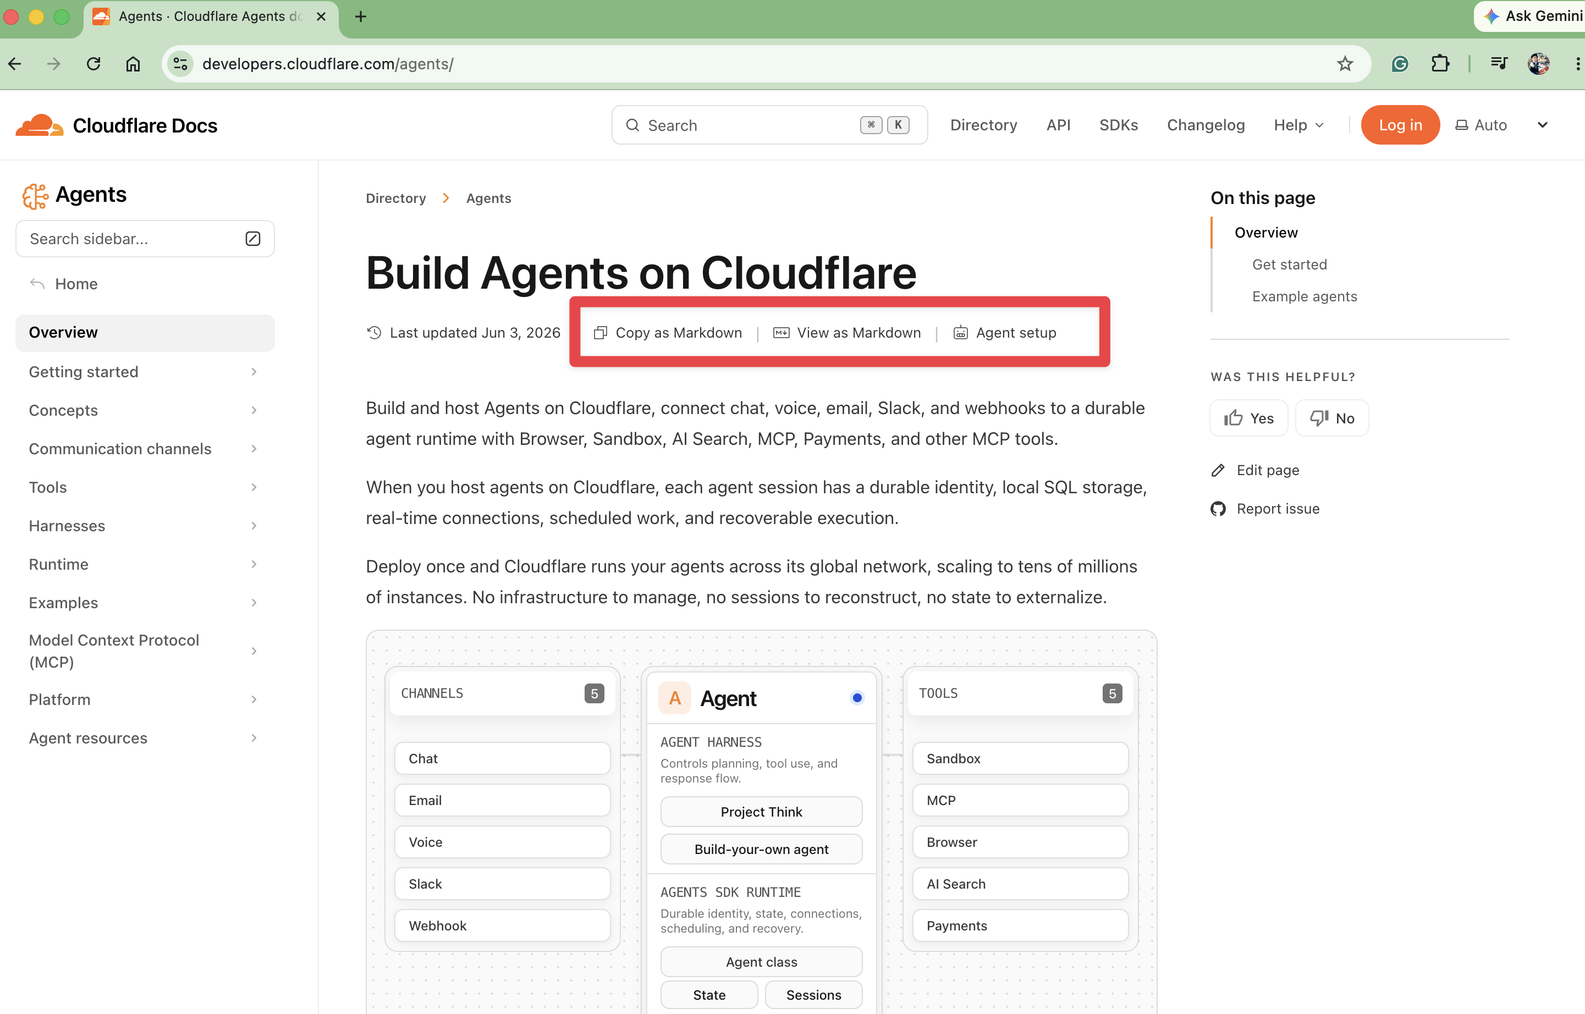This screenshot has height=1014, width=1585.
Task: Jump to Get started section
Action: [1289, 264]
